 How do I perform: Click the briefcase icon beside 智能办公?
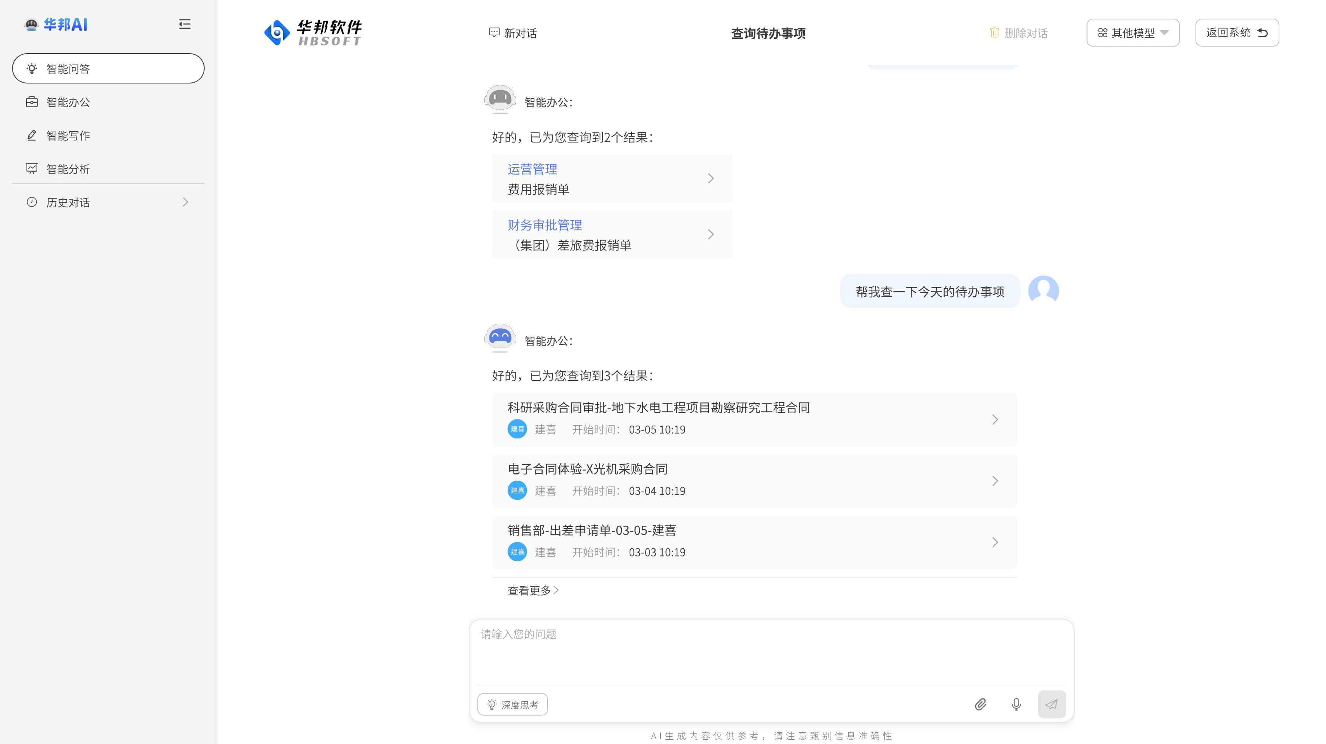[32, 102]
